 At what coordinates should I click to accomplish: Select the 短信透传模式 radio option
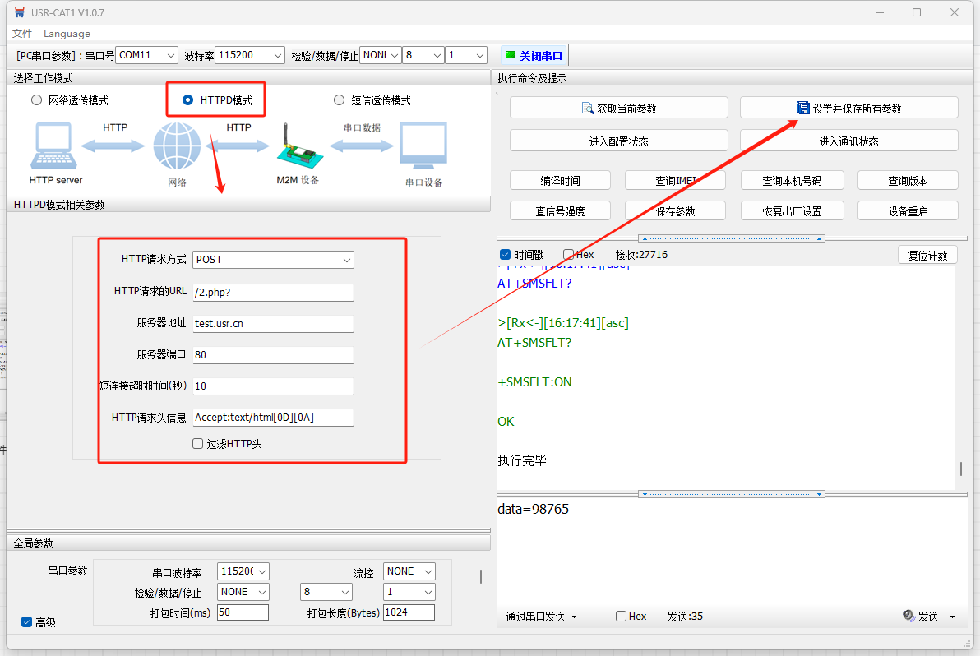339,100
